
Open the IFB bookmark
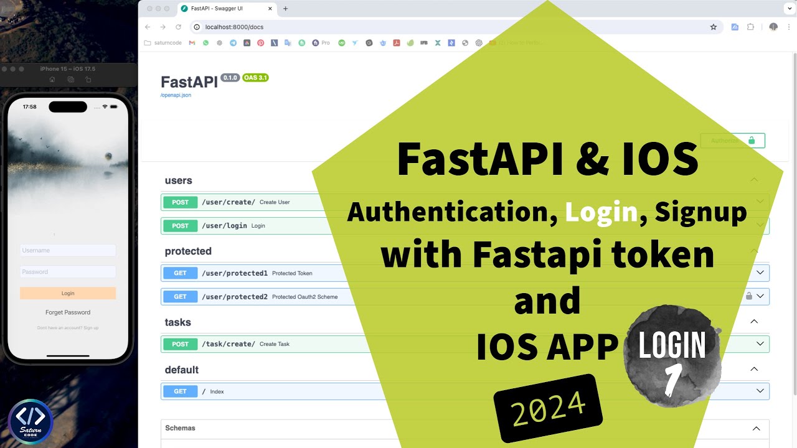(x=424, y=43)
